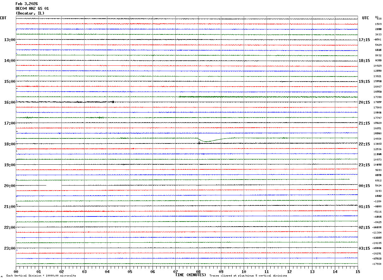383x280 pixels.
Task: Click the "Traces clipped at plus/minus" footnote
Action: coord(248,276)
